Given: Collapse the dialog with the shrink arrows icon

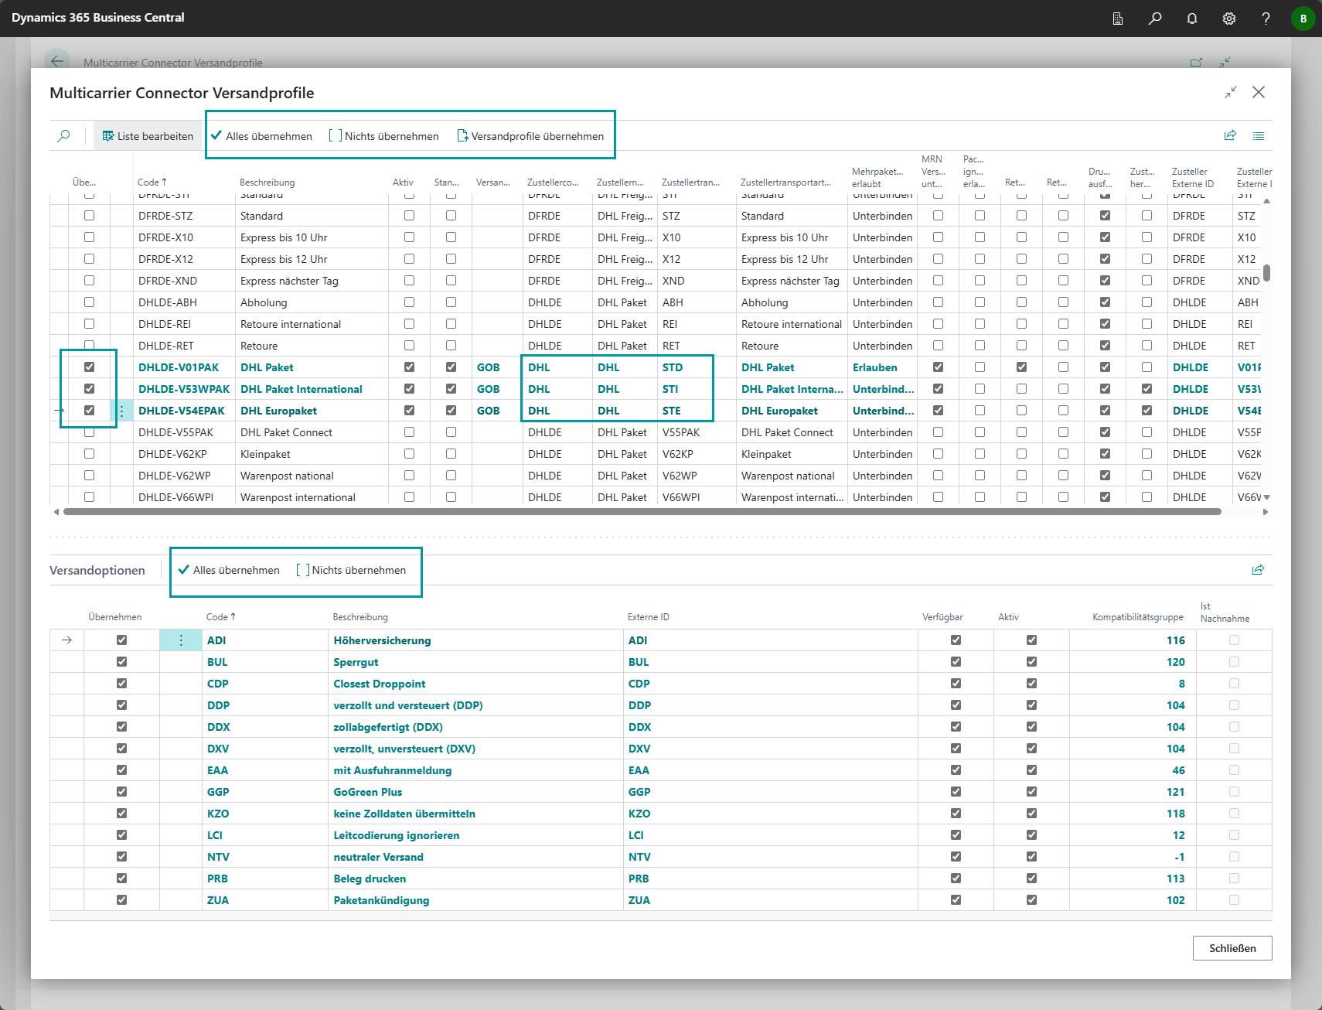Looking at the screenshot, I should click(1231, 92).
